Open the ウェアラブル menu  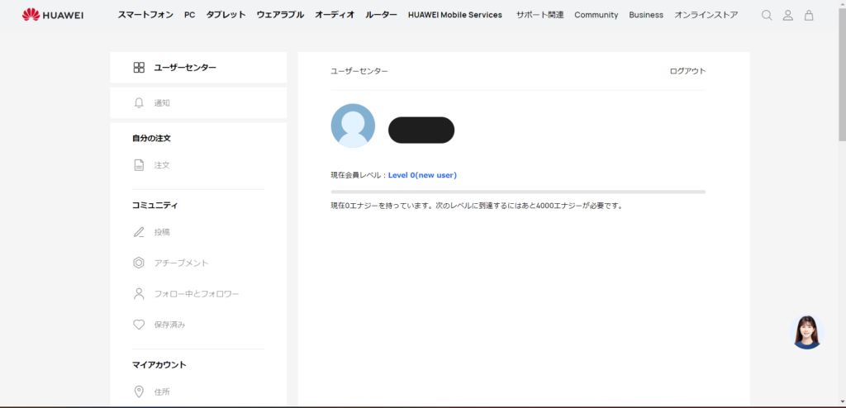280,15
